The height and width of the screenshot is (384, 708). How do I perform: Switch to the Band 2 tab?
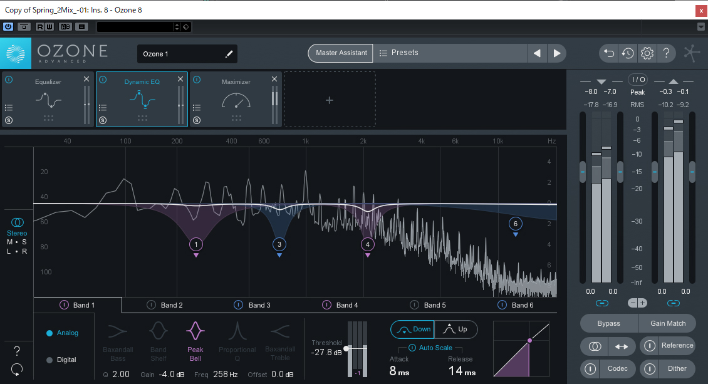(165, 305)
